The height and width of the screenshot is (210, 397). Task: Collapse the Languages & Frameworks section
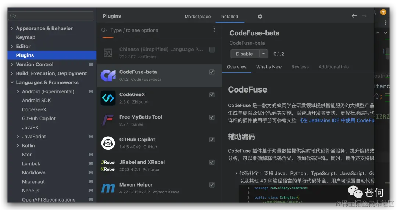[12, 83]
